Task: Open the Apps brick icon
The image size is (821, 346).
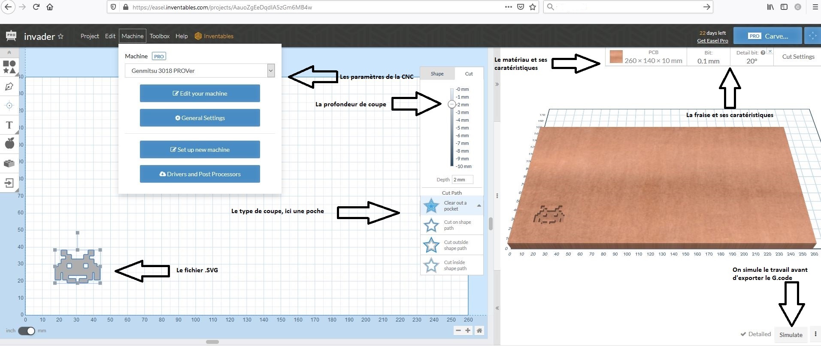Action: (x=9, y=163)
